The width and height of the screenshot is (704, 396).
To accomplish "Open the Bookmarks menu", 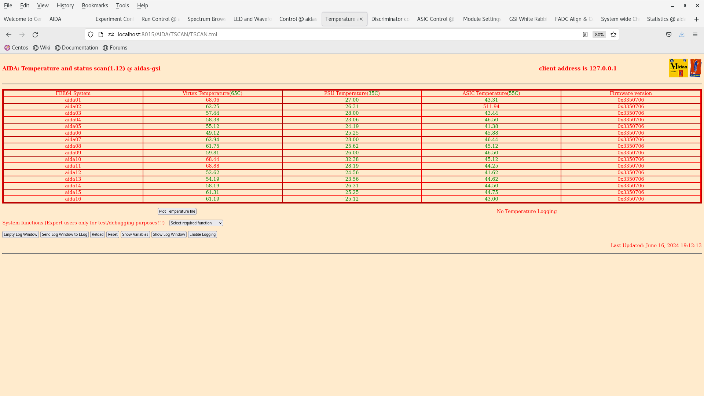I will coord(95,5).
